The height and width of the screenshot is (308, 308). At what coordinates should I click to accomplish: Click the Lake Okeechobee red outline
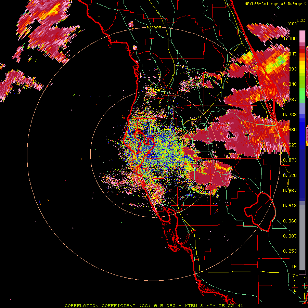260,212
